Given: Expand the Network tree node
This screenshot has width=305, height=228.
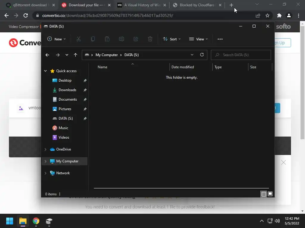Looking at the screenshot, I should pyautogui.click(x=45, y=173).
